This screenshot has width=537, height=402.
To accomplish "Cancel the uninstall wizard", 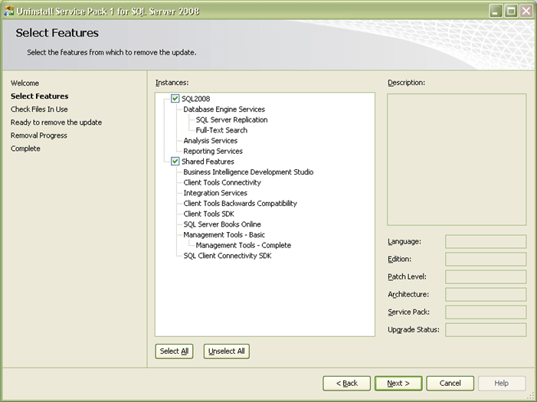I will (x=450, y=383).
